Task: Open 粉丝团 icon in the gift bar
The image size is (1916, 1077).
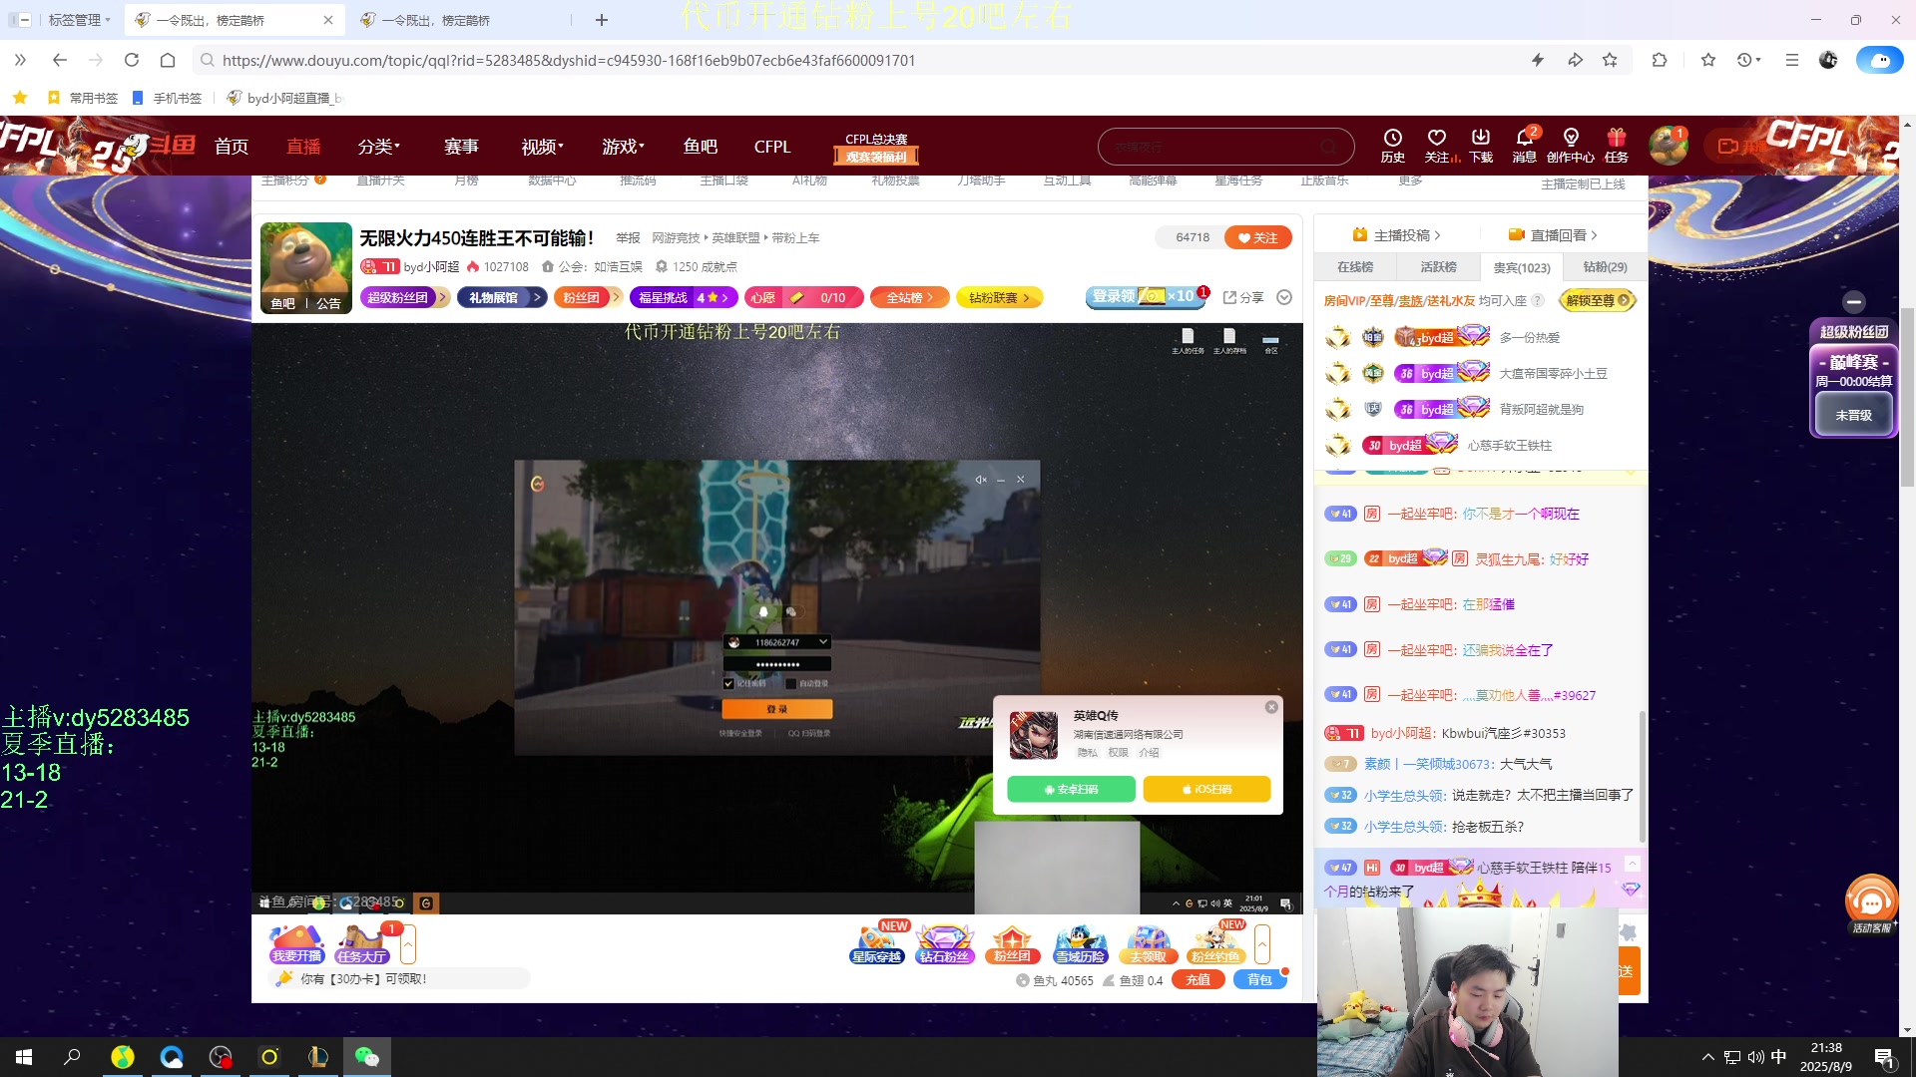Action: pos(1012,943)
